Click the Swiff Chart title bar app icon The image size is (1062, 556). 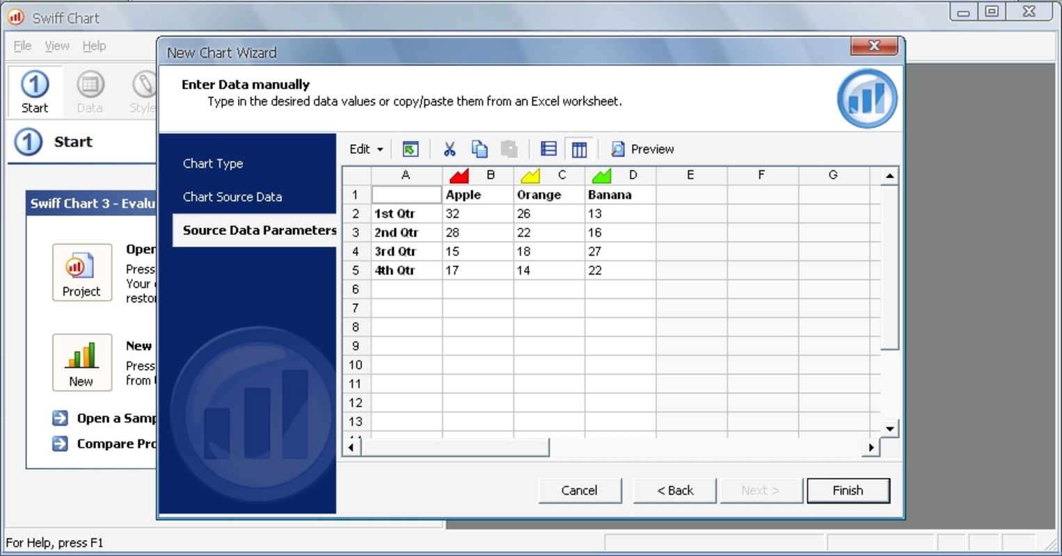pos(16,17)
